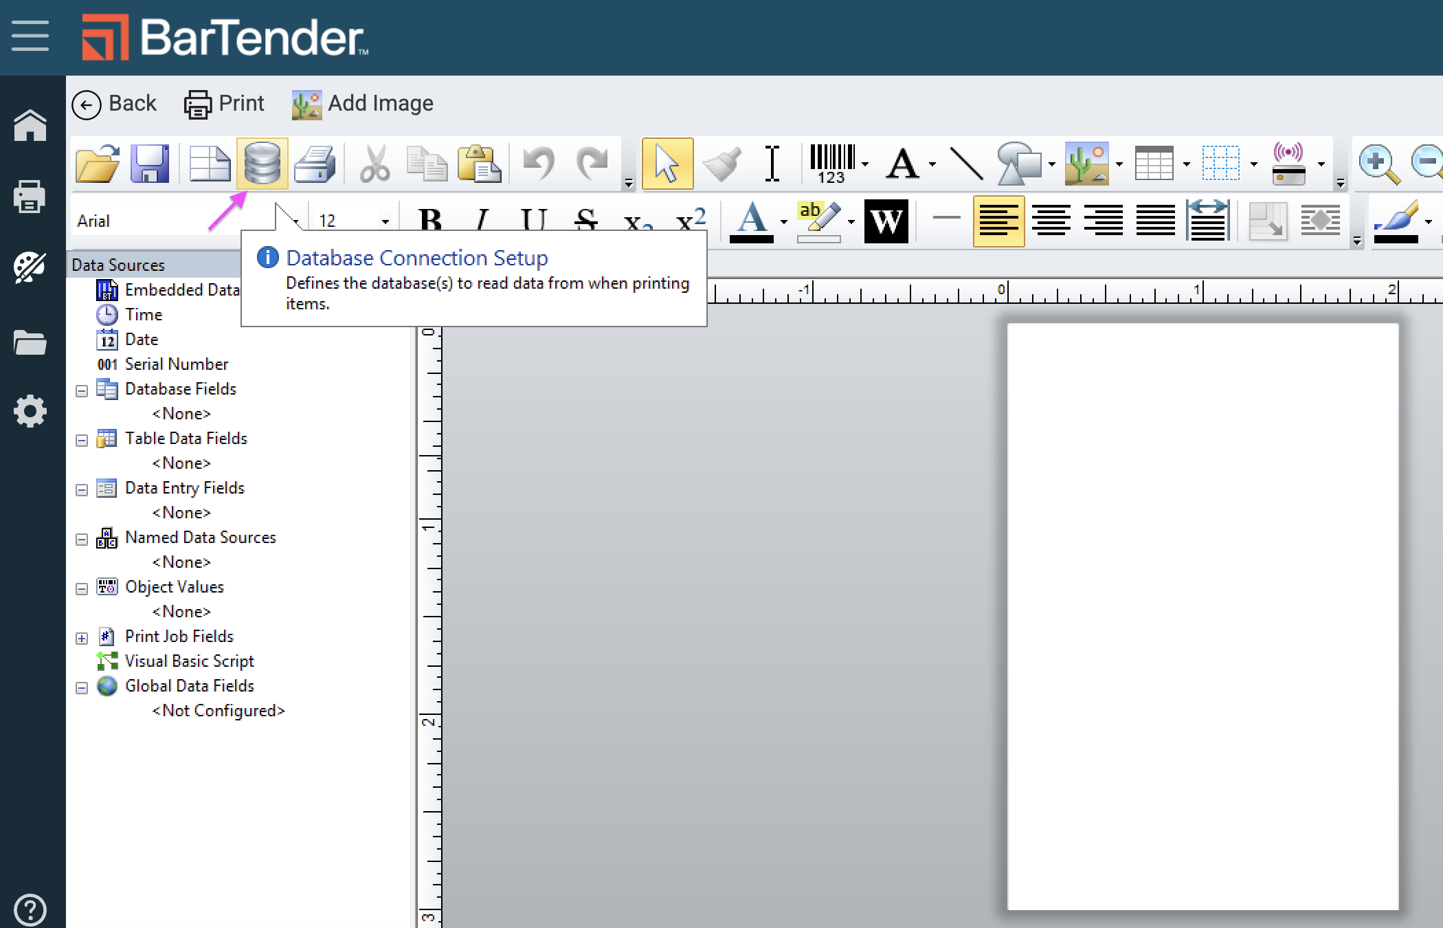Click the Back button
The height and width of the screenshot is (928, 1443).
[115, 104]
